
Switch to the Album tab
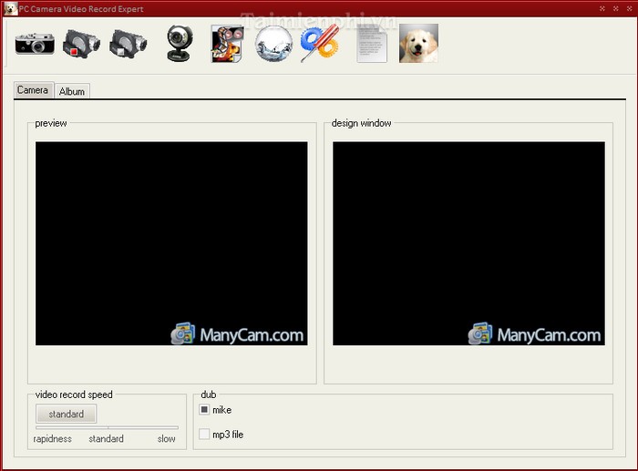tap(72, 91)
